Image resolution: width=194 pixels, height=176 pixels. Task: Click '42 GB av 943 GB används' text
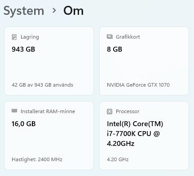(x=42, y=85)
